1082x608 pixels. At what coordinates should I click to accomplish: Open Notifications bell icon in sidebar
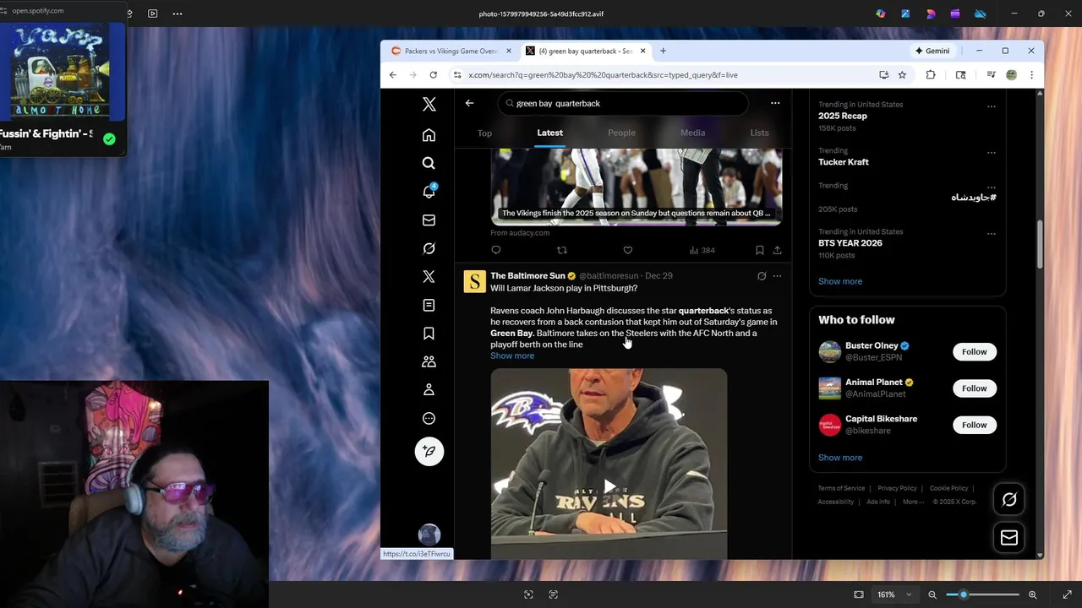429,192
